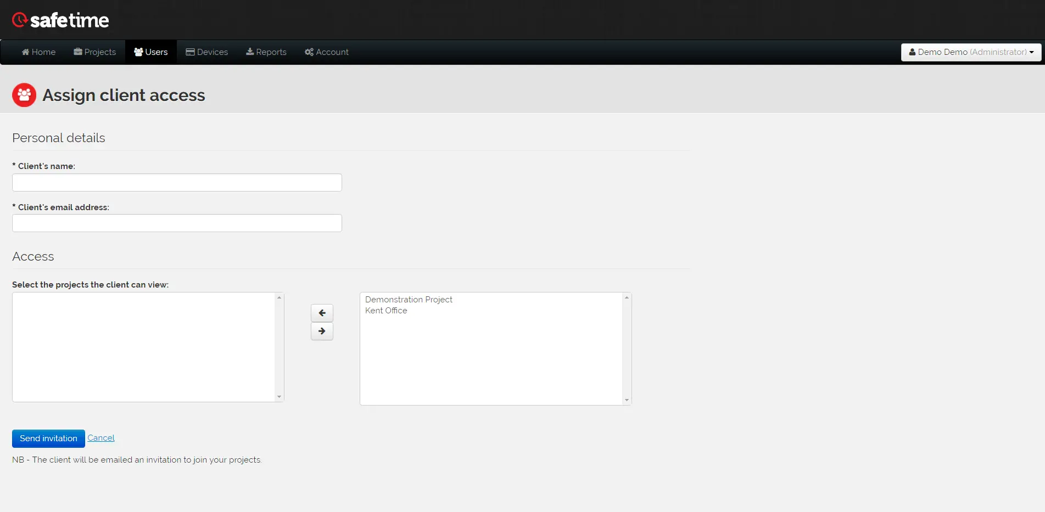Click the safetime logo

(x=60, y=20)
